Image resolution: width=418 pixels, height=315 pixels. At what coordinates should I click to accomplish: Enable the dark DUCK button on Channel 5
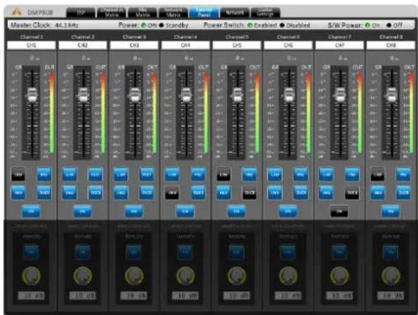pos(250,193)
